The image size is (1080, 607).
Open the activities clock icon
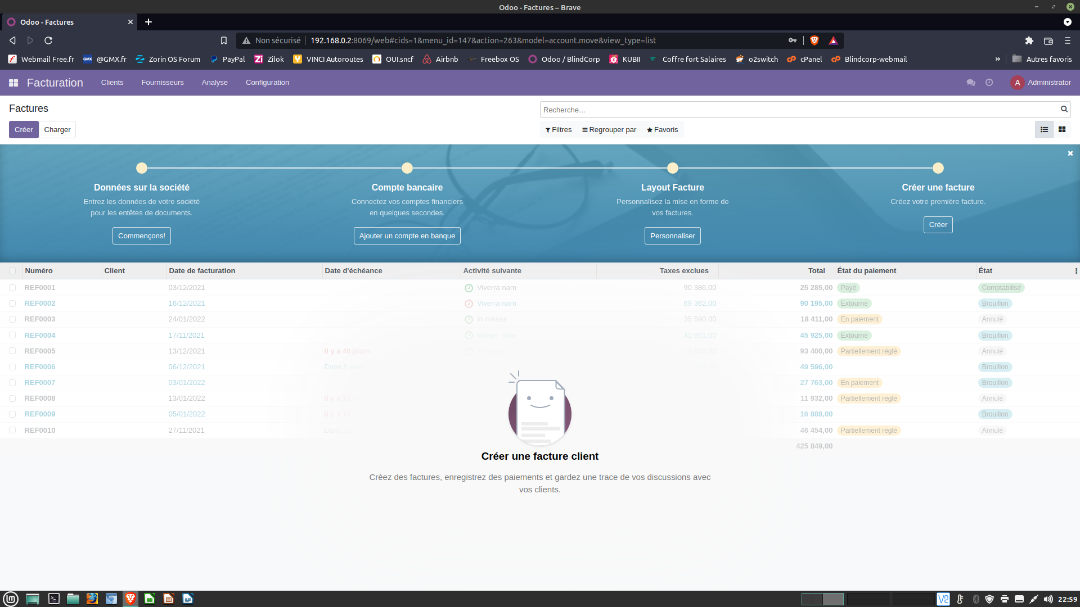click(989, 83)
